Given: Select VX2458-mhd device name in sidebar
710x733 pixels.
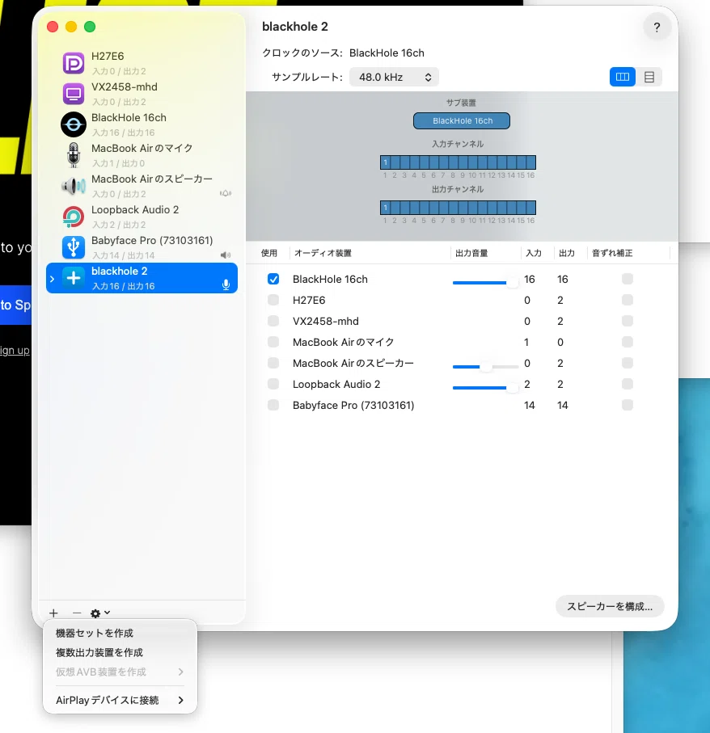Looking at the screenshot, I should tap(125, 87).
